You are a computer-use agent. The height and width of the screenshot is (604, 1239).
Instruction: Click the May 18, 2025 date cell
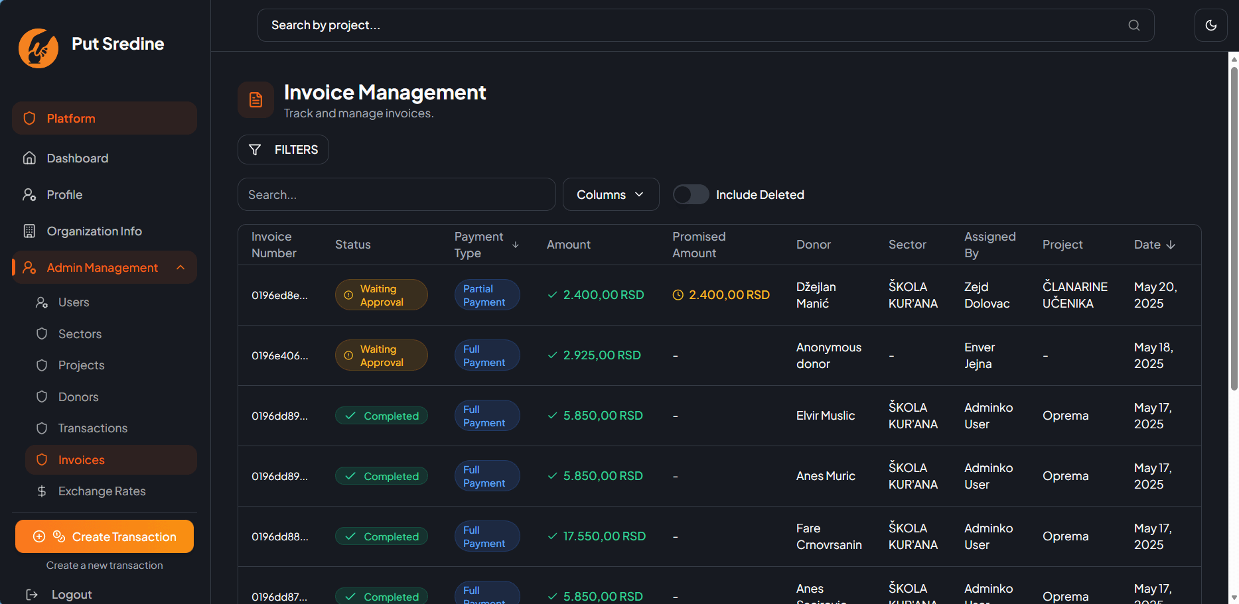[x=1153, y=355]
